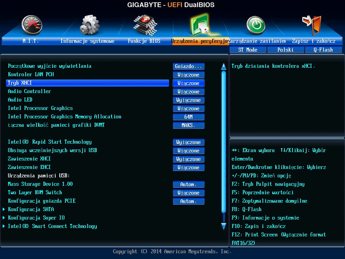Open the Gniazdo display output selector
This screenshot has width=345, height=259.
click(188, 66)
